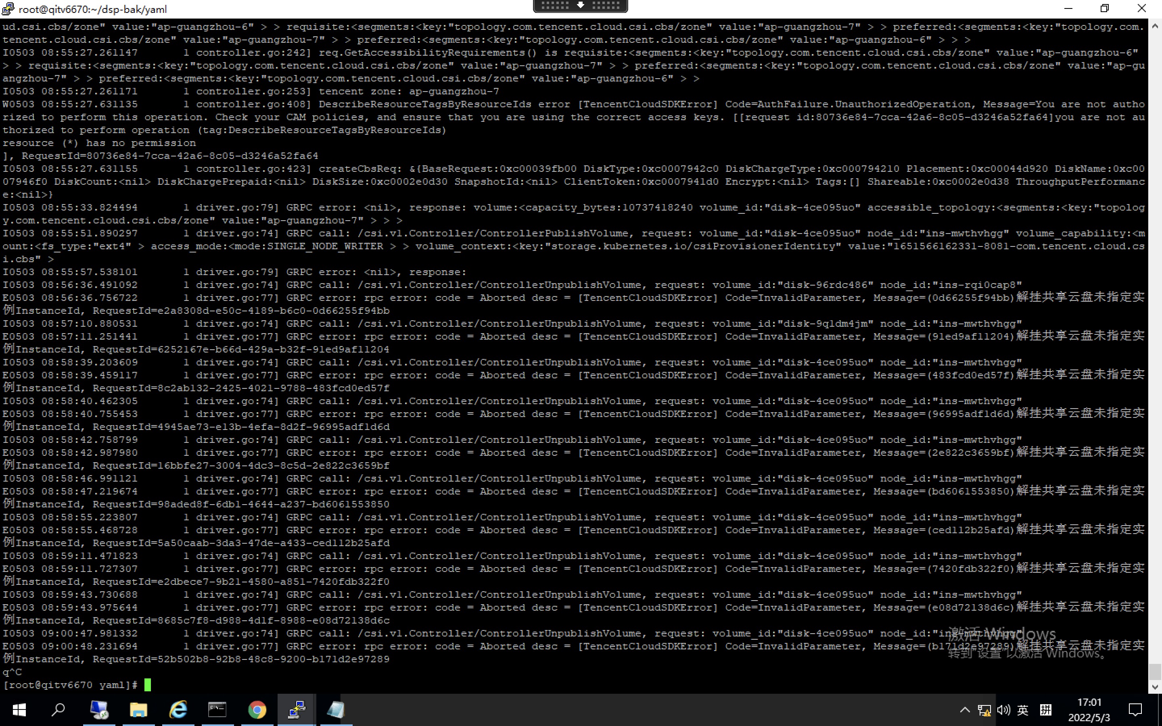Image resolution: width=1162 pixels, height=726 pixels.
Task: Launch Internet Explorer from the taskbar
Action: coord(178,710)
